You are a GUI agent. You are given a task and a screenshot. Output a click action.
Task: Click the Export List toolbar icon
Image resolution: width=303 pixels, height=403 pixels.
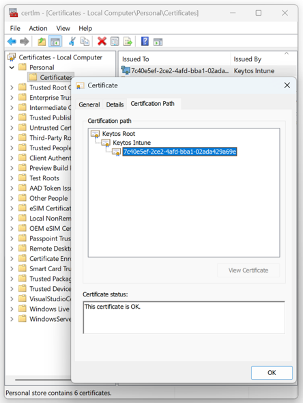pyautogui.click(x=128, y=42)
